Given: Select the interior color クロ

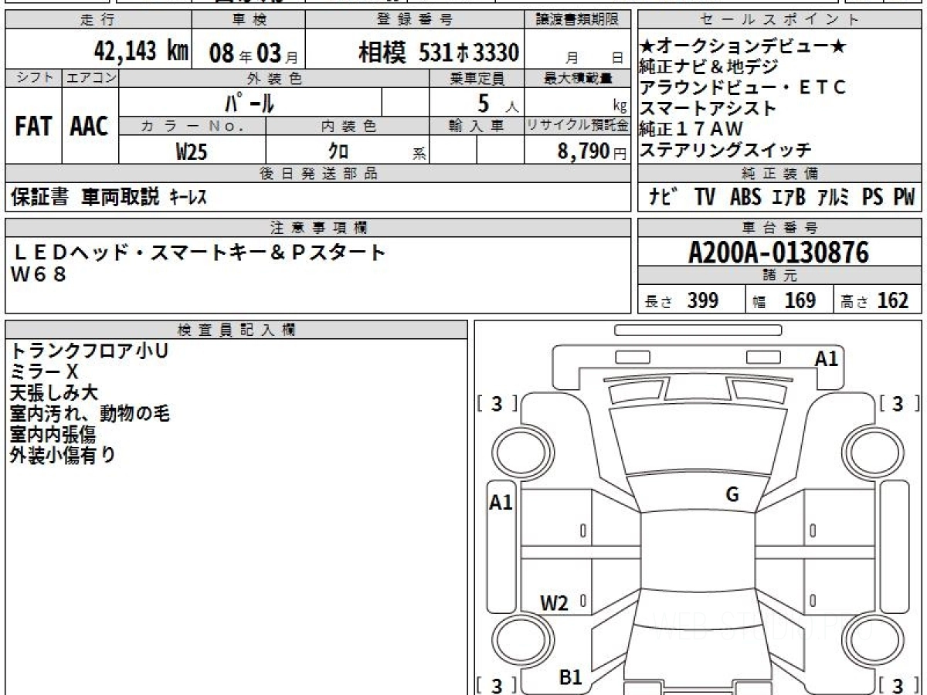Looking at the screenshot, I should [x=338, y=151].
